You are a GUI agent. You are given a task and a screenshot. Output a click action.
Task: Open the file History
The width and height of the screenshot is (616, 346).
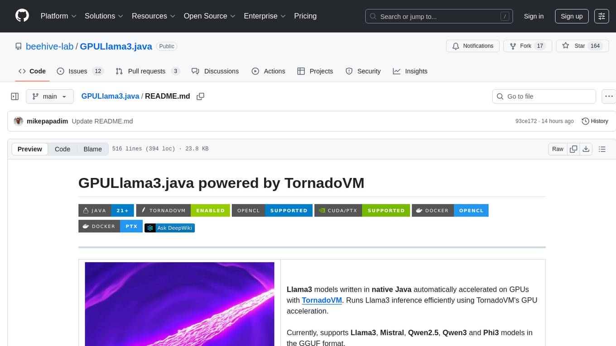(x=595, y=121)
